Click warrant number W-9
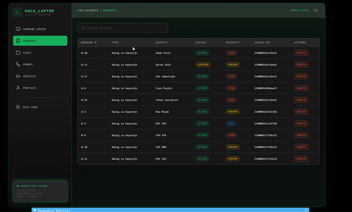This screenshot has height=212, width=352. [83, 135]
